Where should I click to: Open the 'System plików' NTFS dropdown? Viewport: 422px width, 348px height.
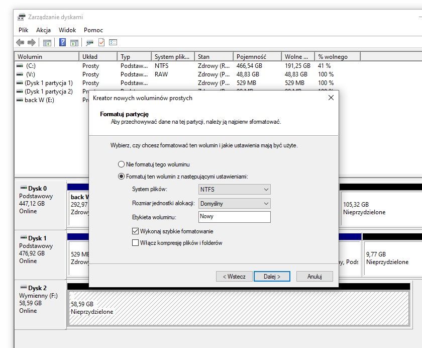point(235,190)
